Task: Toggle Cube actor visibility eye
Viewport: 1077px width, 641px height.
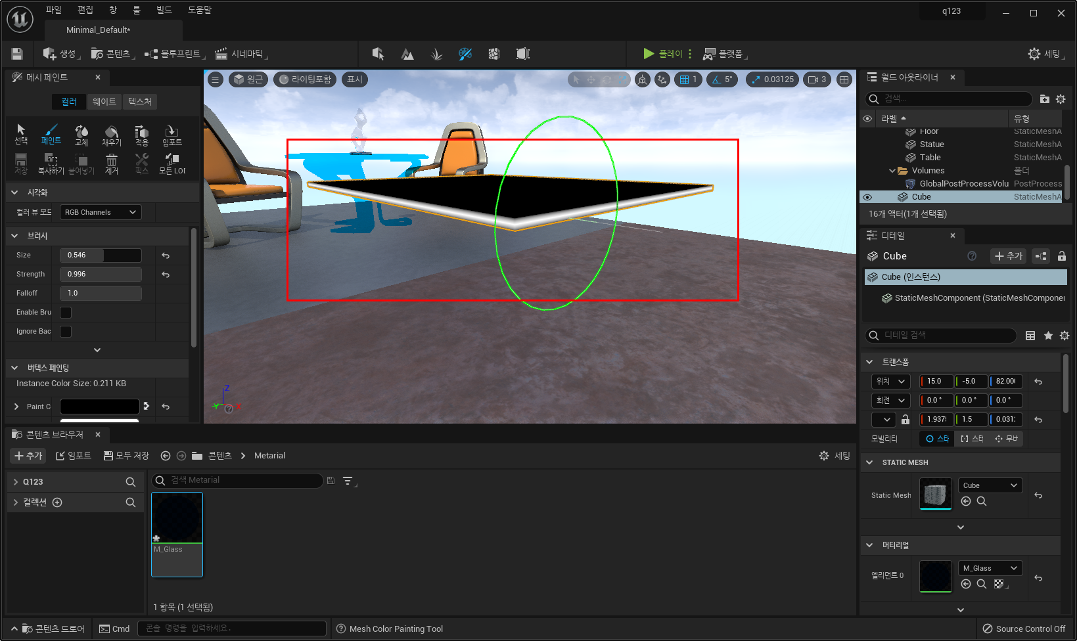Action: 867,197
